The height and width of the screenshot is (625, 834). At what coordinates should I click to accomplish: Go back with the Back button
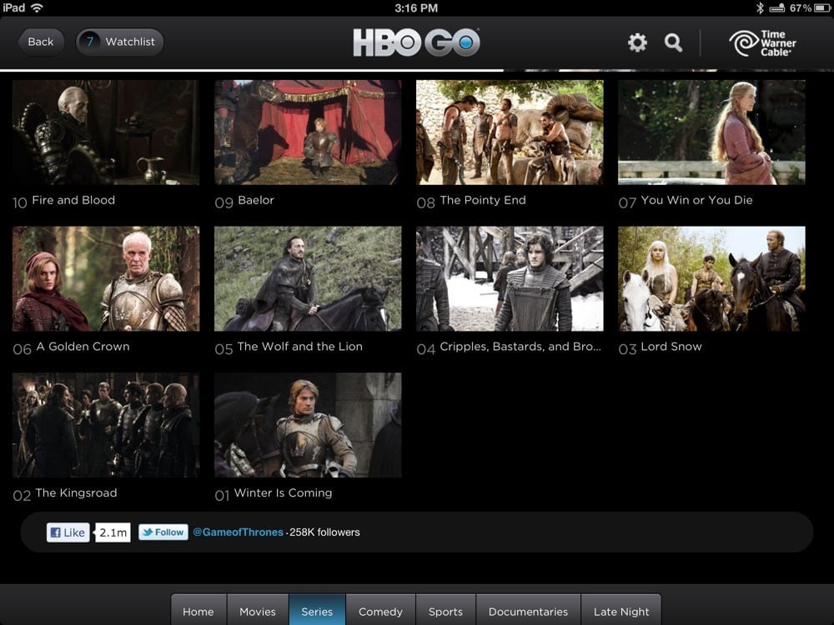(40, 42)
